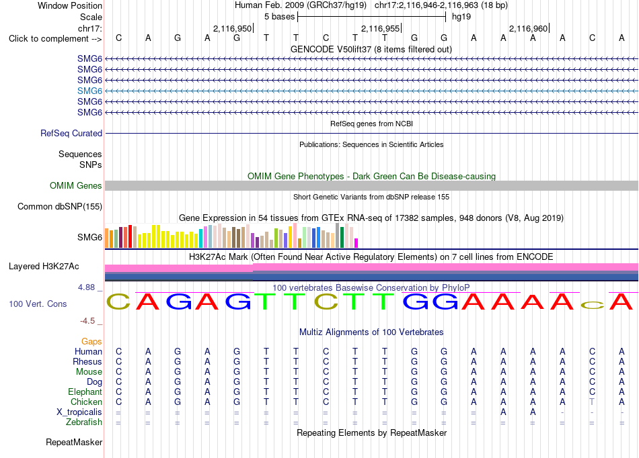This screenshot has width=639, height=458.
Task: Click the 'Publications: Sequences in Scientific Articles' title
Action: pos(371,144)
